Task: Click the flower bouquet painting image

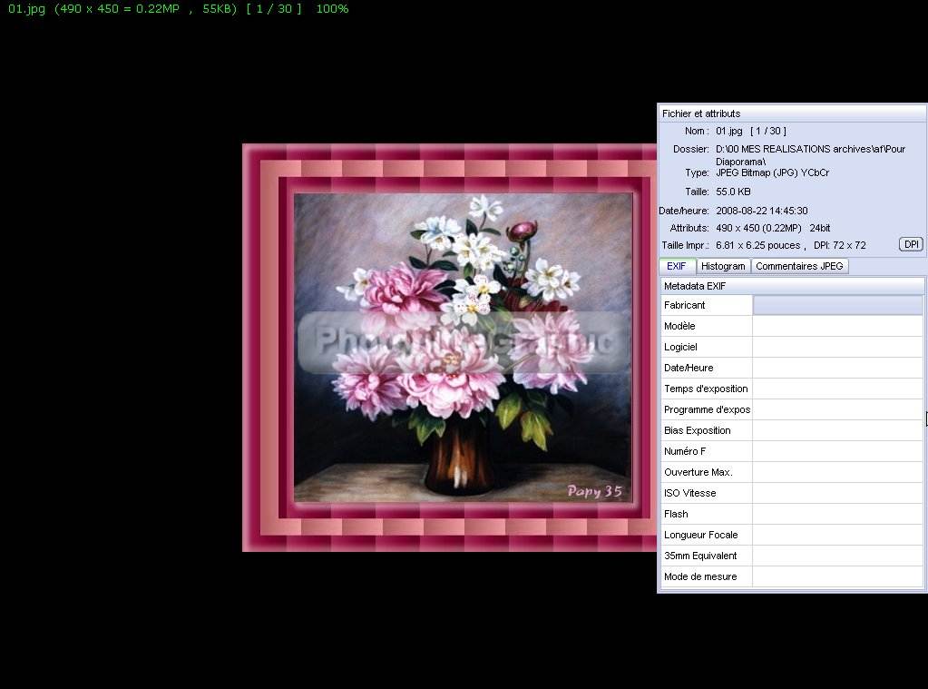Action: click(x=463, y=347)
